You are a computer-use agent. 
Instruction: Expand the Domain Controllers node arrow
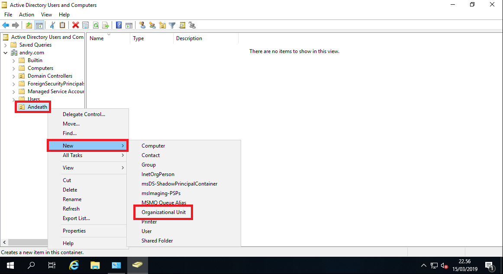(13, 76)
